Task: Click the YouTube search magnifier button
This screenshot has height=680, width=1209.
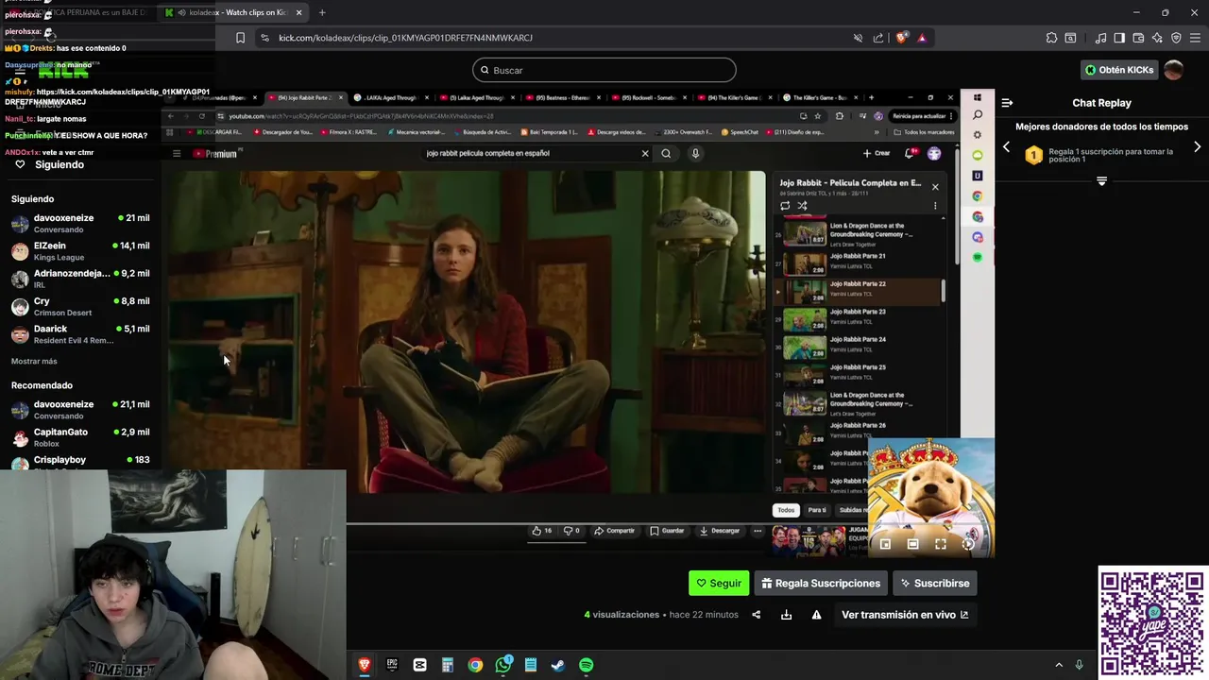Action: tap(666, 153)
